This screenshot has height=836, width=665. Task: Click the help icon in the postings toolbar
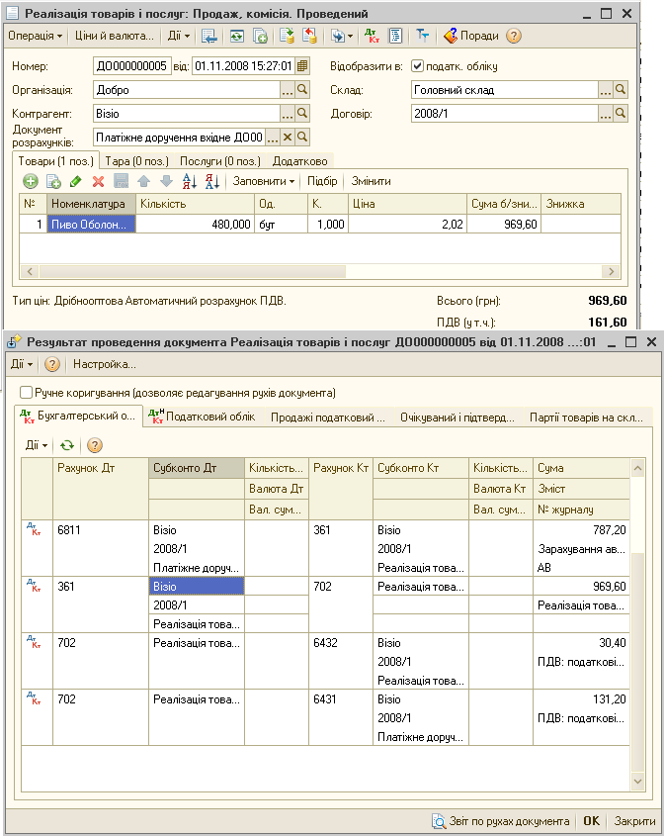coord(94,445)
